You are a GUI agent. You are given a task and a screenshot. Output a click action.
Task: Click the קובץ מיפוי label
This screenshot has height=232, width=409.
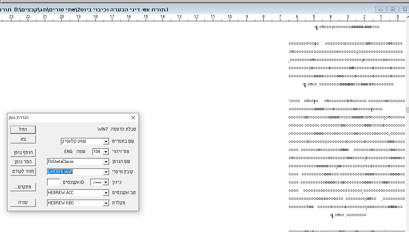pos(123,172)
